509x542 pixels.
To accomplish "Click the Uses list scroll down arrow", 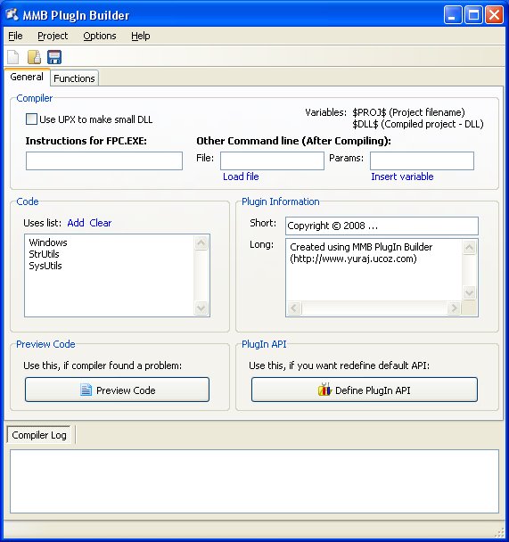I will click(x=201, y=308).
